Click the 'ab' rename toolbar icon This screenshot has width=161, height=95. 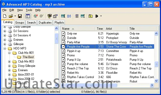[x=63, y=16]
